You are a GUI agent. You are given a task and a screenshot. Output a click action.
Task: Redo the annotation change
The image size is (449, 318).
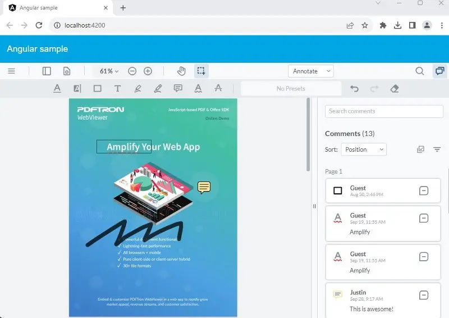374,89
